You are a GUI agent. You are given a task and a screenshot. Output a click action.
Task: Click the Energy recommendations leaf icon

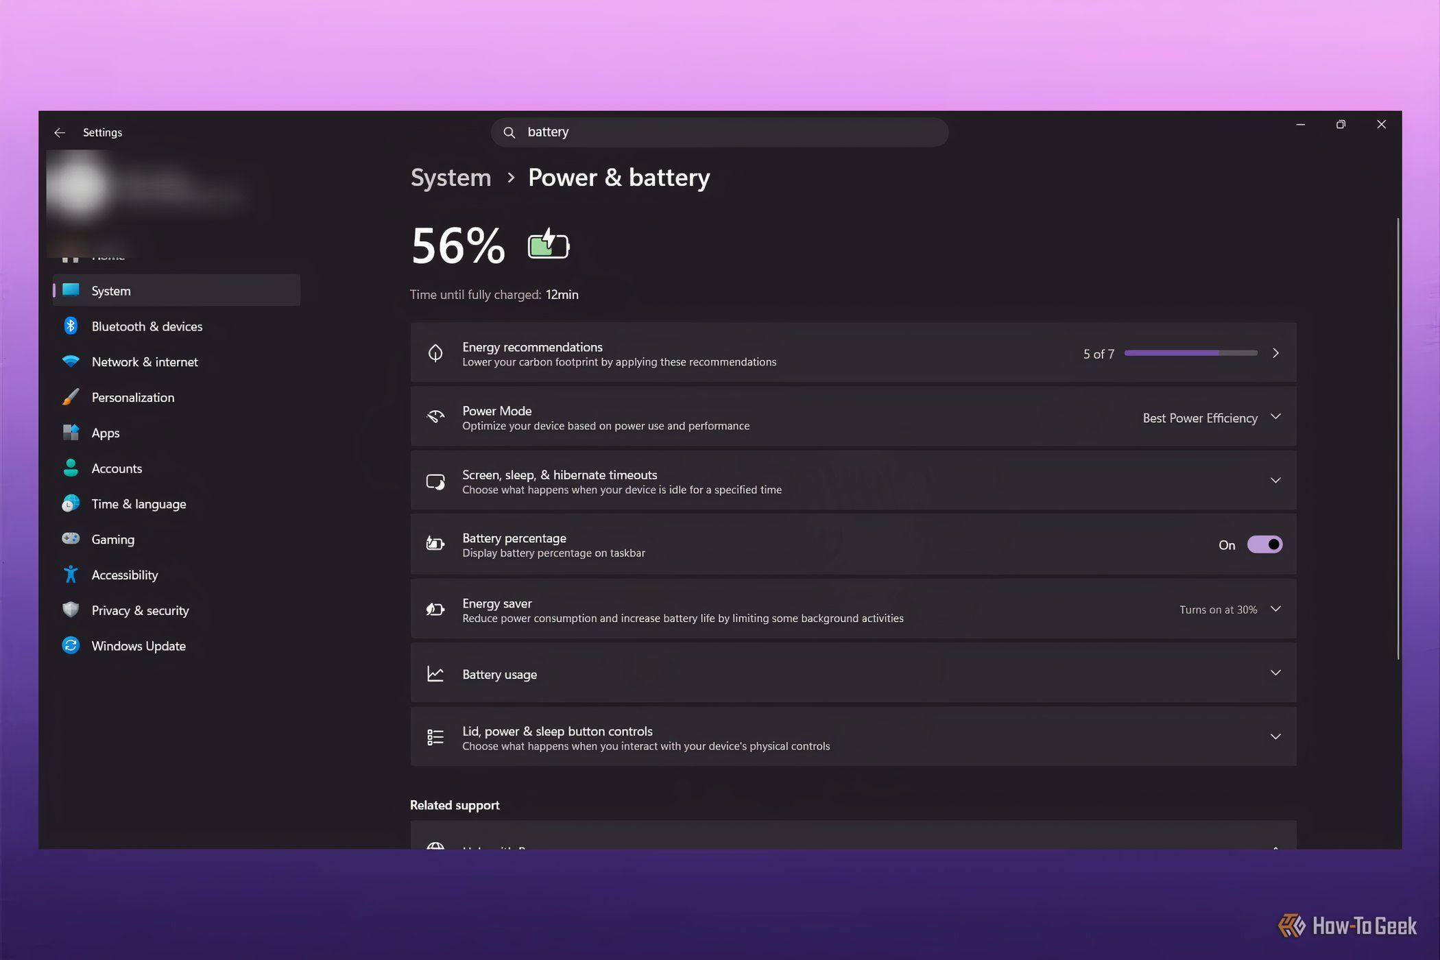(x=435, y=353)
